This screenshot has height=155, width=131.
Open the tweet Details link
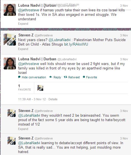[53, 99]
